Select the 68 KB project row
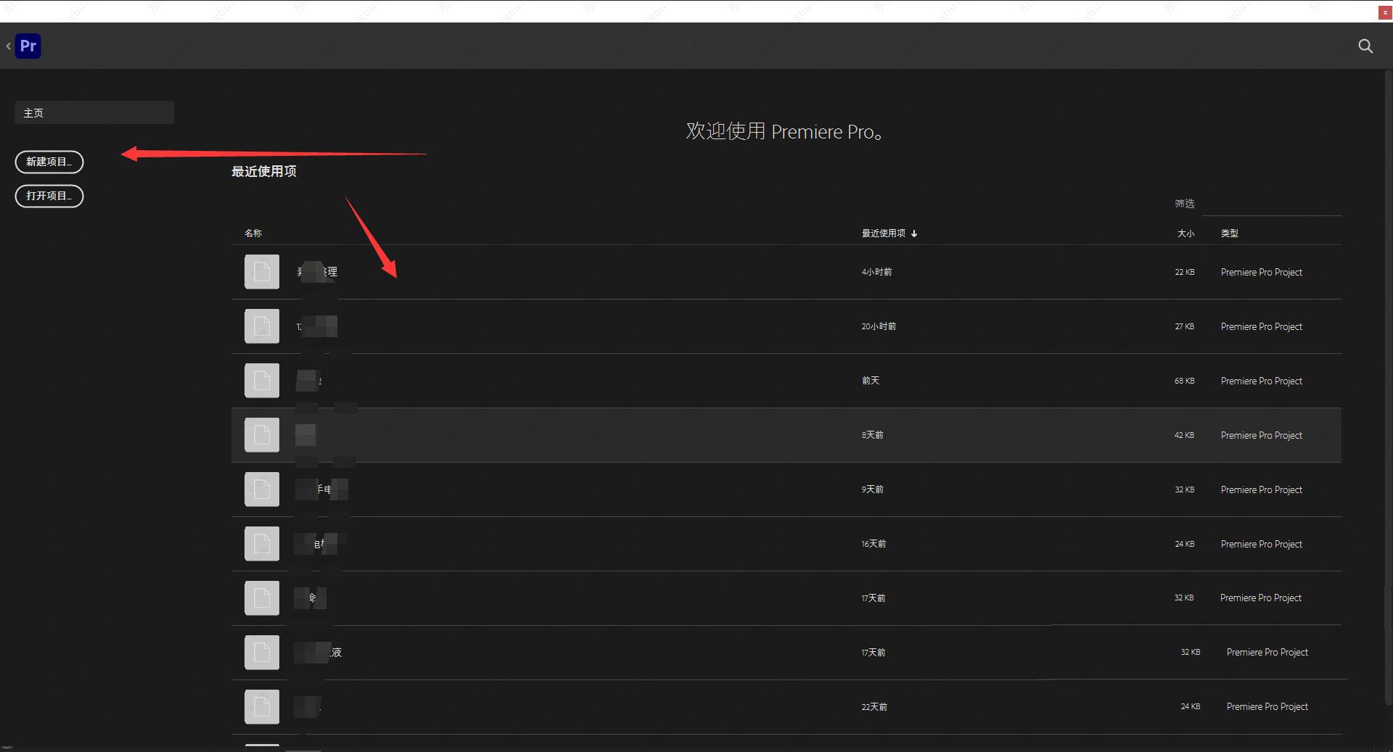 tap(786, 381)
